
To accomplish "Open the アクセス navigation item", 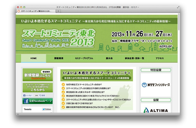I will (x=160, y=58).
